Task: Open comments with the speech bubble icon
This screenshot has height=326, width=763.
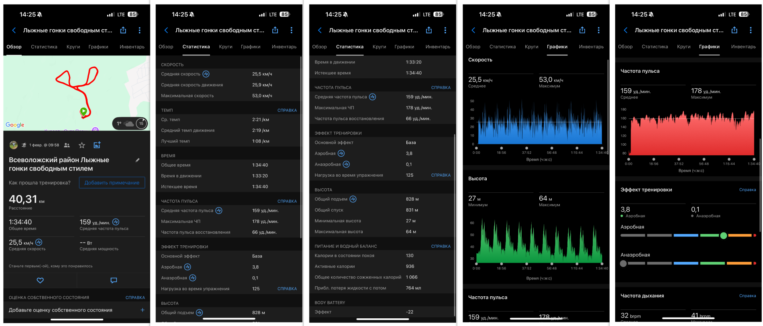Action: [114, 280]
